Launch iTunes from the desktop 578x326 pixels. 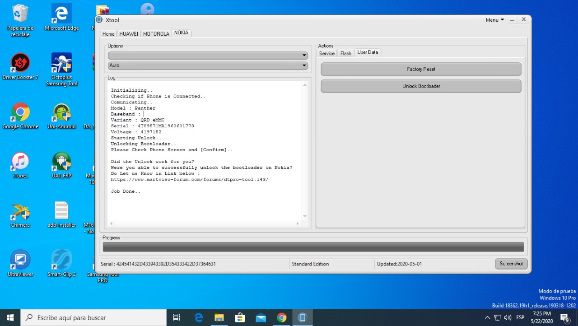tap(20, 163)
